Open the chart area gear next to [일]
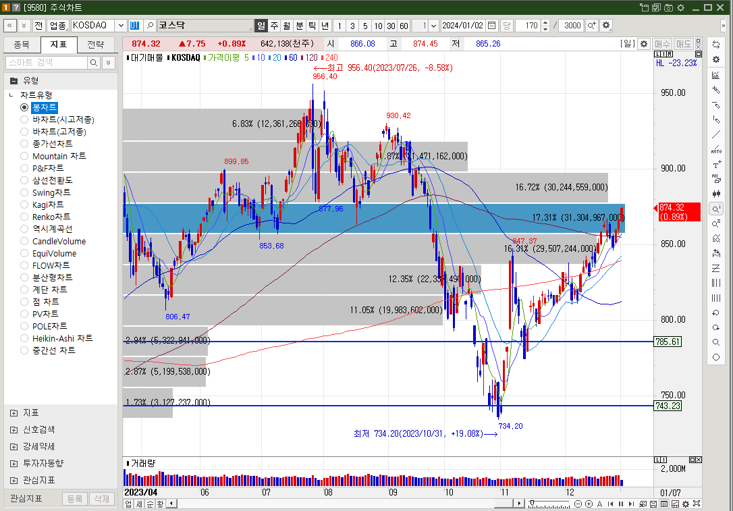Image resolution: width=733 pixels, height=511 pixels. click(644, 44)
